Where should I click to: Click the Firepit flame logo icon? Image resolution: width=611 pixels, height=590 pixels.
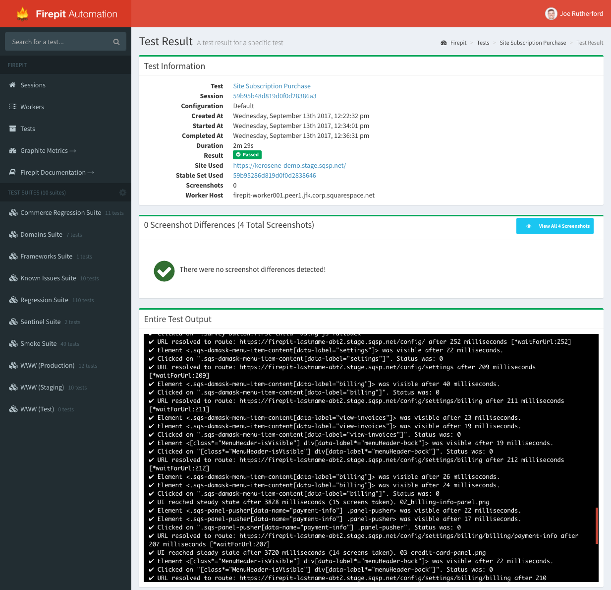tap(23, 14)
